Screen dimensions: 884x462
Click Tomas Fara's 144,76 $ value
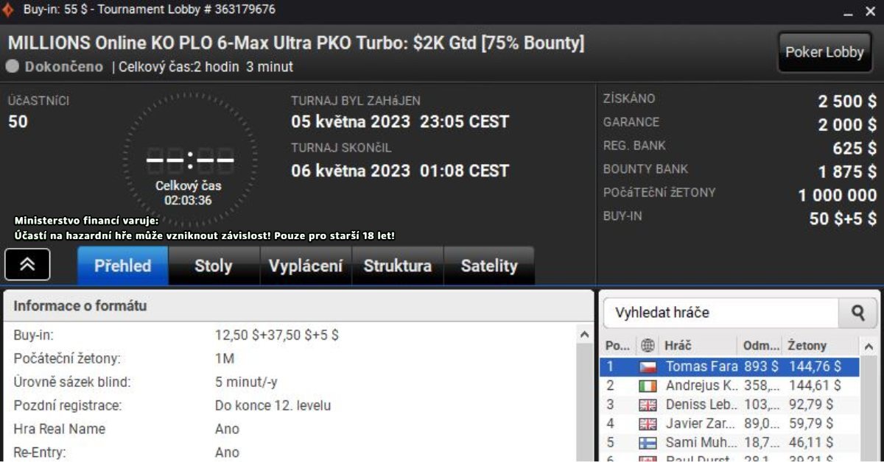[815, 366]
